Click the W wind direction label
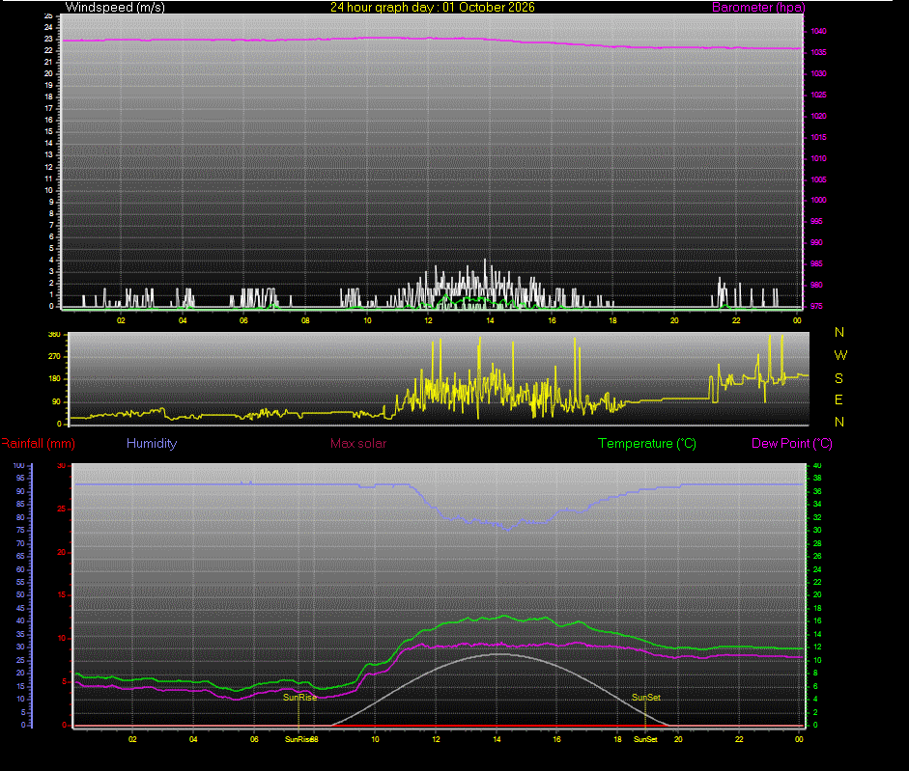This screenshot has width=909, height=771. tap(840, 355)
